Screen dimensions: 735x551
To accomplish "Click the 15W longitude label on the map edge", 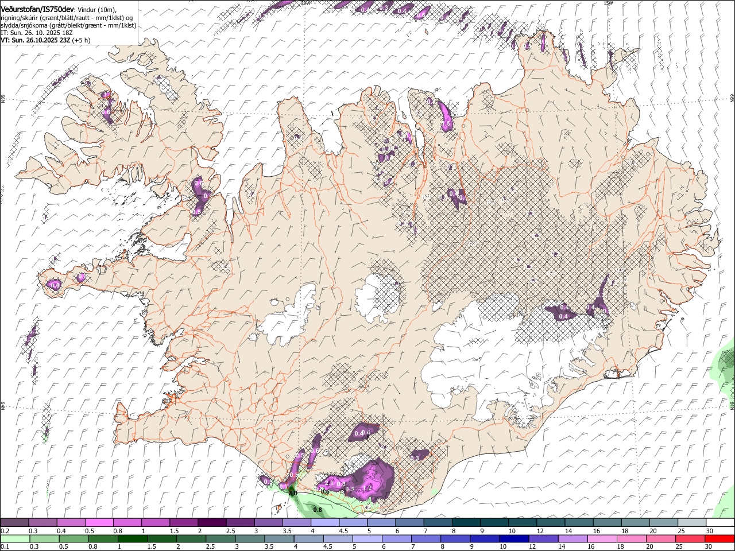I will coord(608,3).
